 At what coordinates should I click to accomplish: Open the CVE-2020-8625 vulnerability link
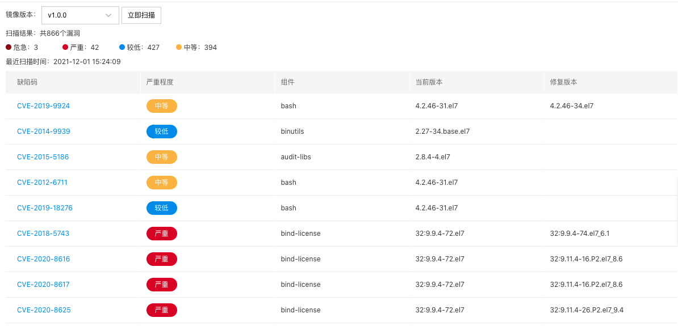point(44,310)
